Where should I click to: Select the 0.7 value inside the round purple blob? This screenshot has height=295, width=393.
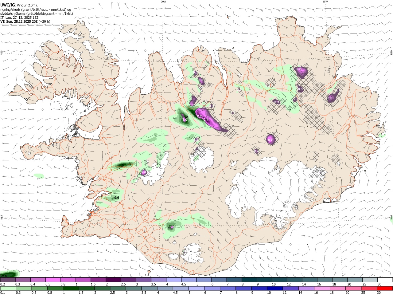270,140
